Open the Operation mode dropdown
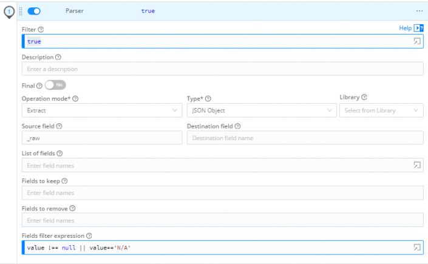This screenshot has height=264, width=428. point(101,110)
